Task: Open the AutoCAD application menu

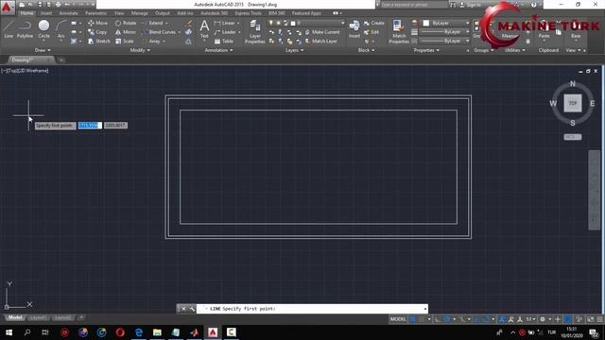Action: coord(7,7)
